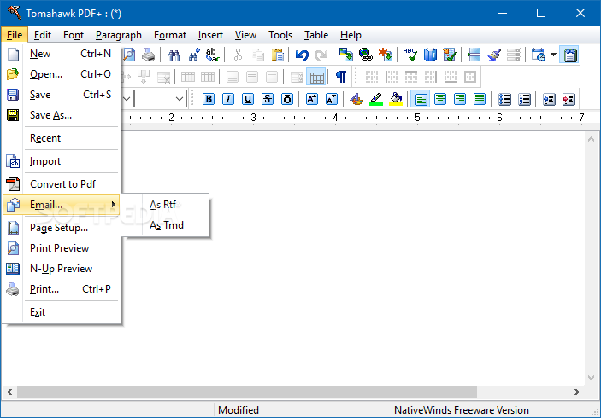Select Page Setup... menu entry
The height and width of the screenshot is (418, 601).
point(62,228)
